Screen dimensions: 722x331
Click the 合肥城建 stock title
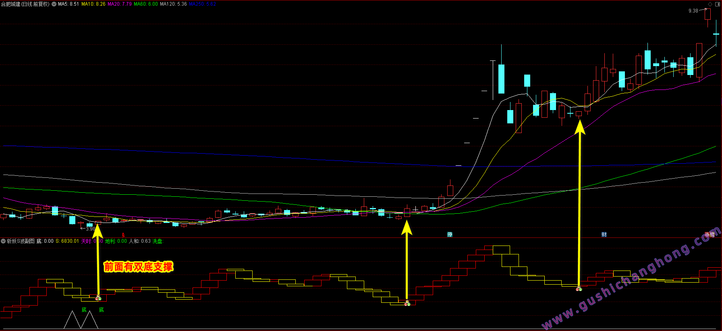[25, 4]
